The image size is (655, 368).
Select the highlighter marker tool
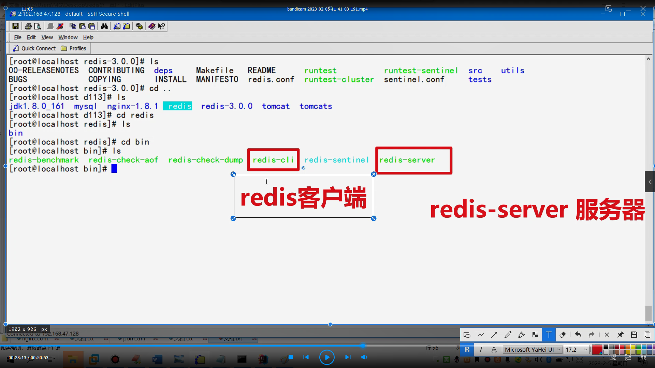click(x=521, y=335)
